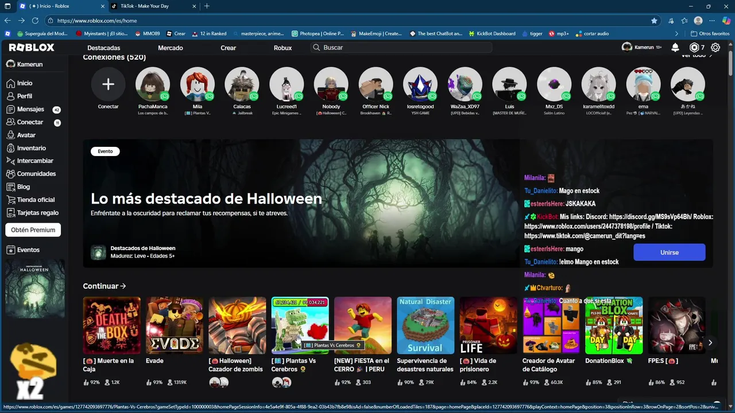
Task: Open DonationBlox game thumbnail
Action: [614, 325]
